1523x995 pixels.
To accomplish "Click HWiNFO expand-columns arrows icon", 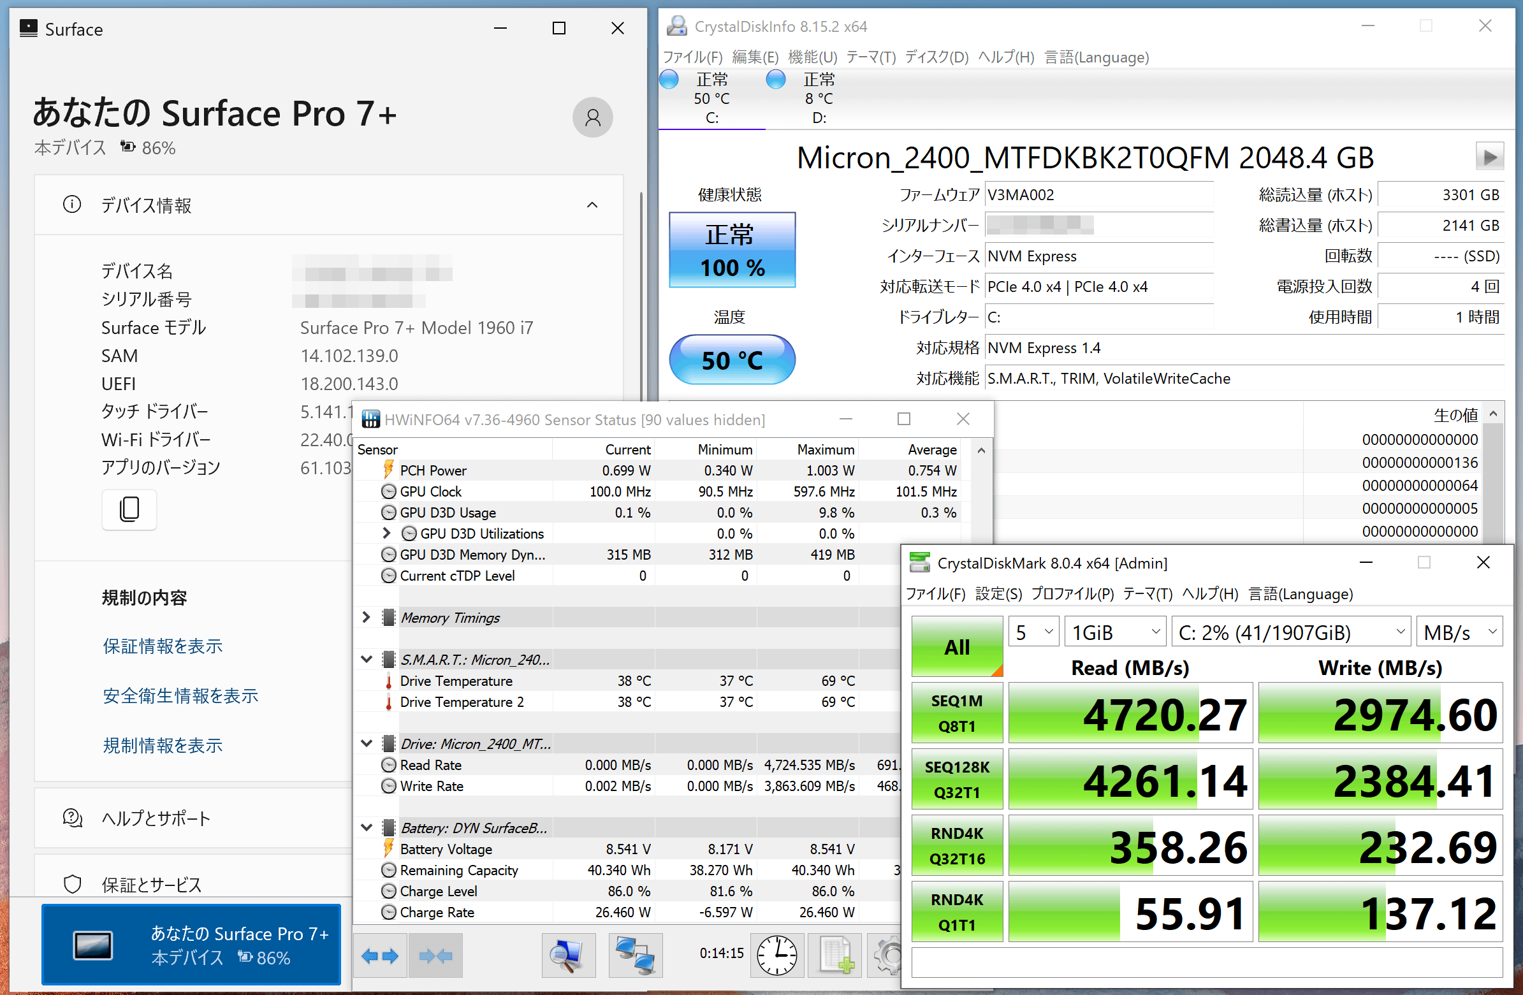I will [380, 956].
